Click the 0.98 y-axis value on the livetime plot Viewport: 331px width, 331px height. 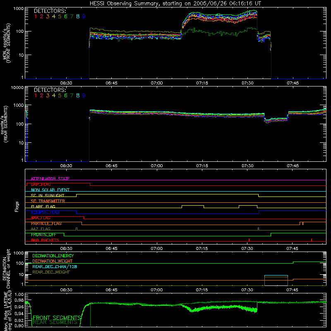pos(19,300)
